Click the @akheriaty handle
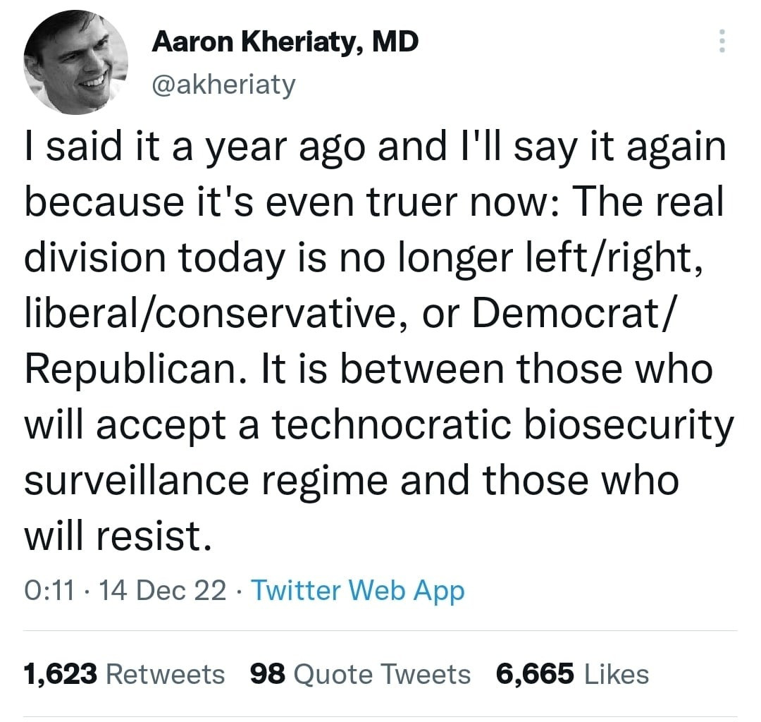Image resolution: width=761 pixels, height=722 pixels. [x=224, y=85]
